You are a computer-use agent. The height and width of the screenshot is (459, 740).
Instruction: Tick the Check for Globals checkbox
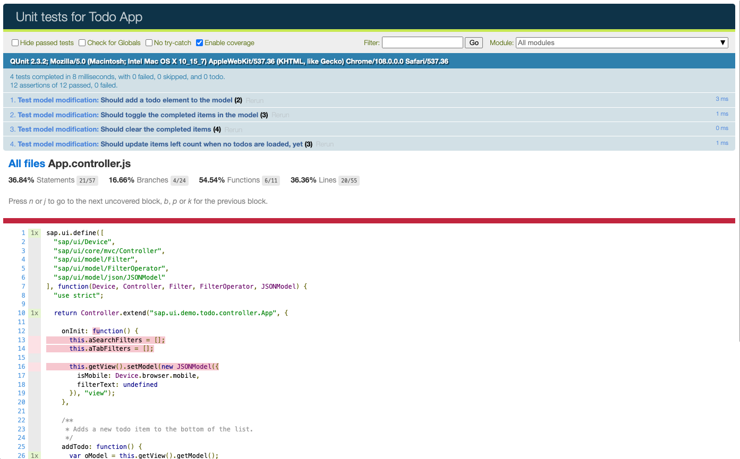[82, 43]
